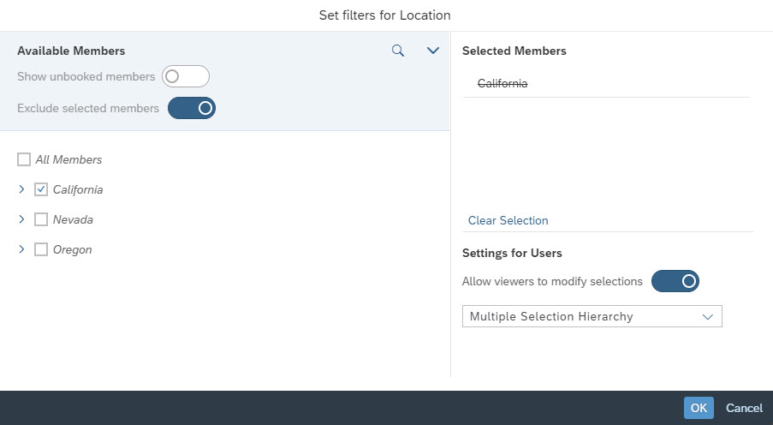Expand the Nevada tree node
Screen dimensions: 773x425
coord(21,219)
